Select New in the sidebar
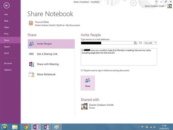Viewport: 173px width, 130px height. click(6, 21)
